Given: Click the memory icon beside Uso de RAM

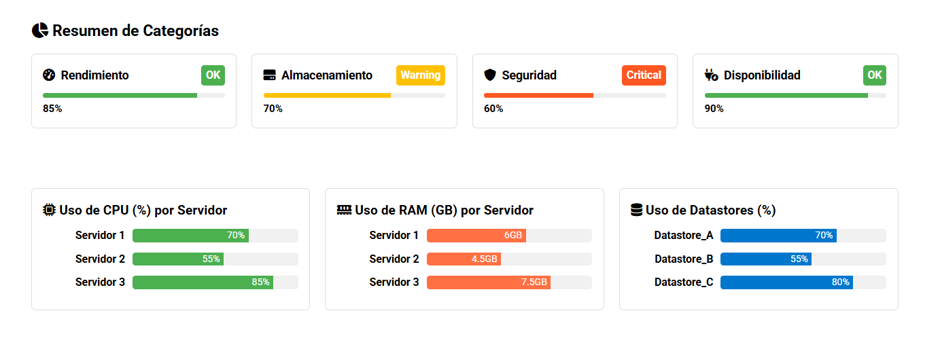Looking at the screenshot, I should (x=344, y=210).
